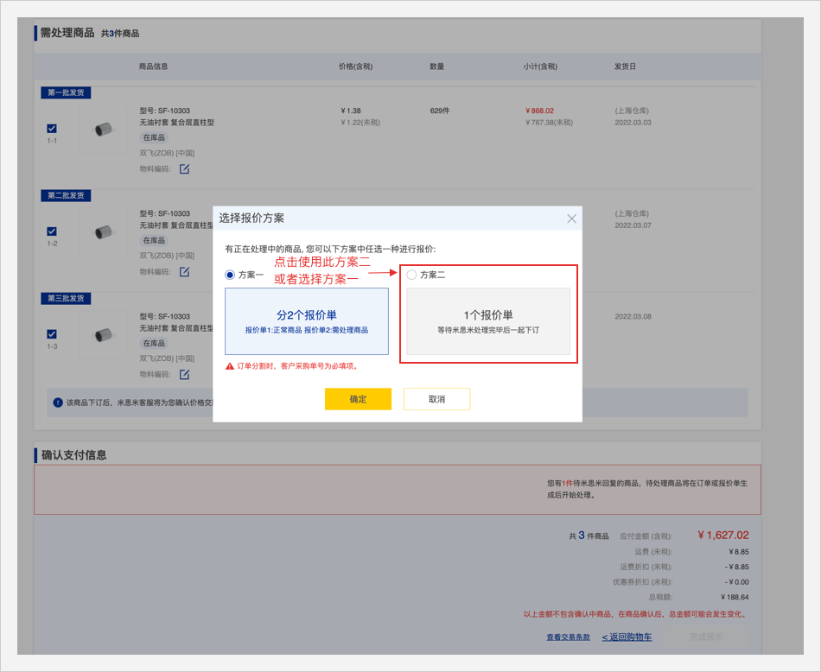Open the 查看交易条款 link
Screen dimensions: 821x672
[x=568, y=637]
